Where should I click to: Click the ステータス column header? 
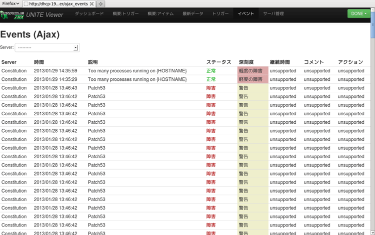click(x=218, y=62)
